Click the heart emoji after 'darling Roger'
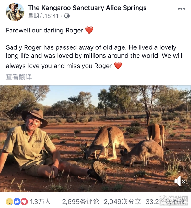Image resolution: width=191 pixels, height=208 pixels. (89, 31)
